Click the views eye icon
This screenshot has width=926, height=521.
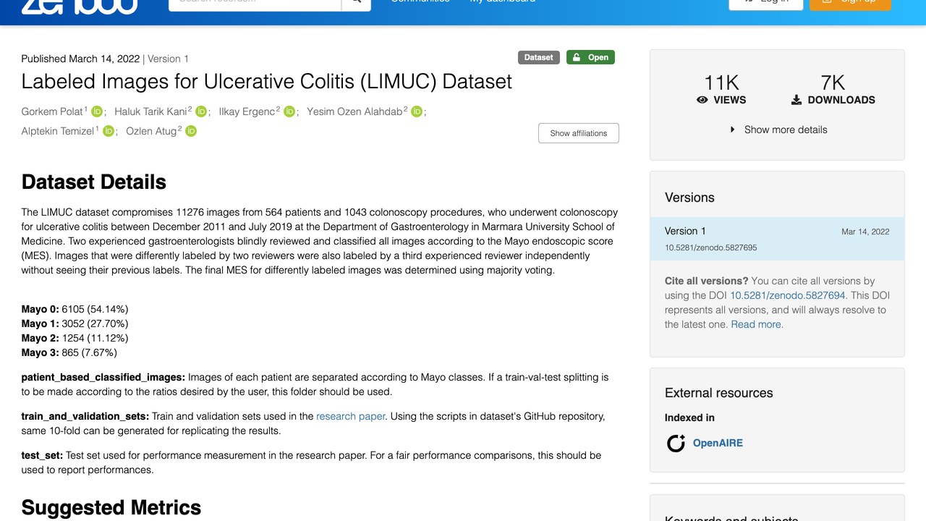702,100
